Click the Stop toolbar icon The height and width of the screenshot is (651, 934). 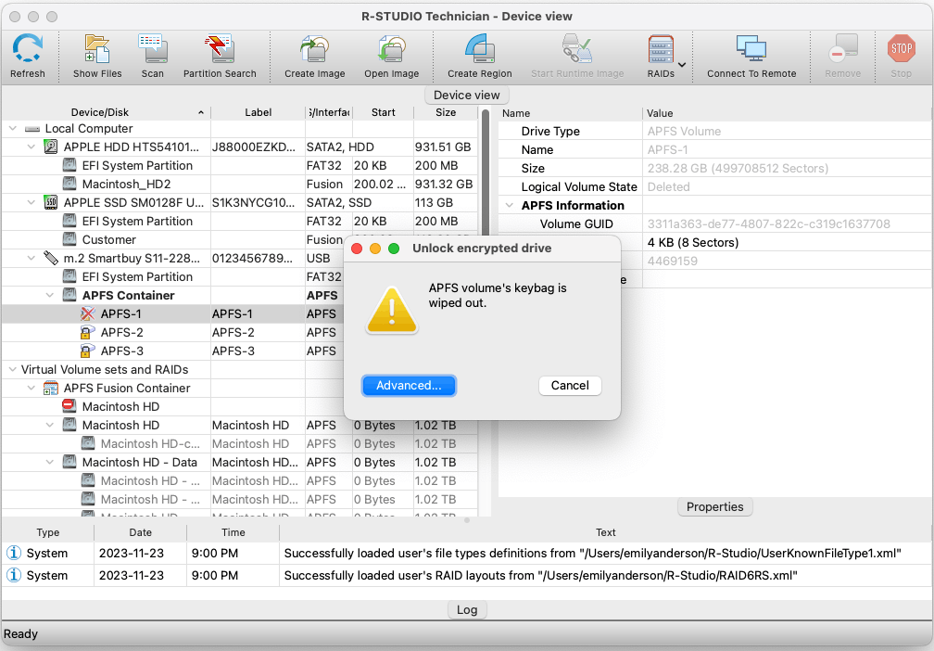click(x=902, y=49)
